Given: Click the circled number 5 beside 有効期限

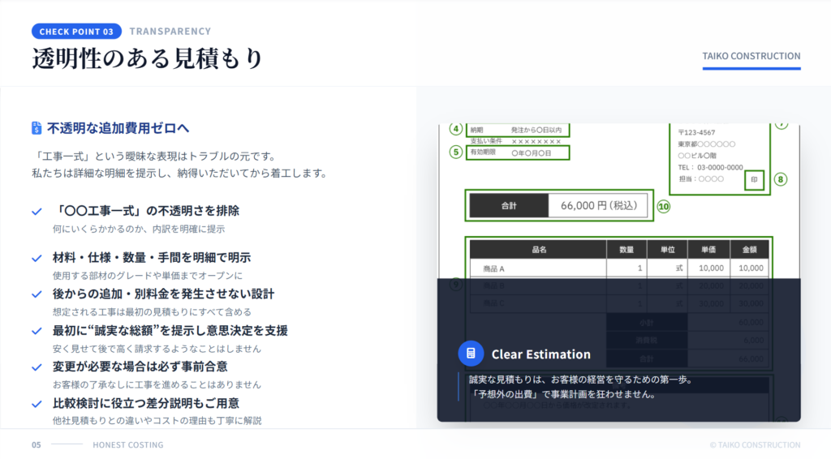Looking at the screenshot, I should coord(456,152).
